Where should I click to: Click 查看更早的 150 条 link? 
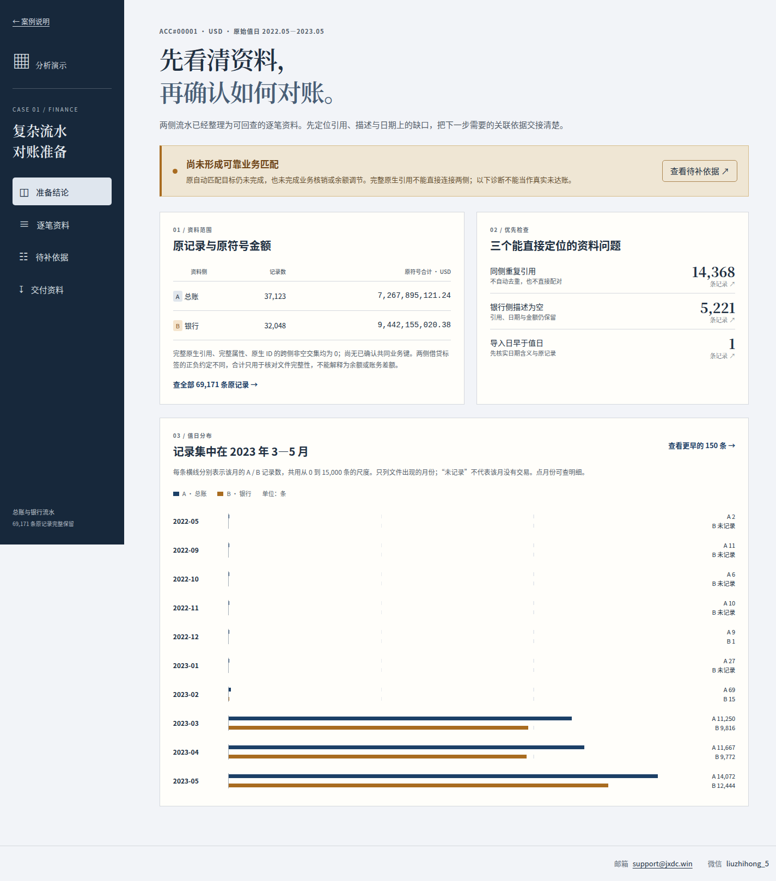pos(701,445)
